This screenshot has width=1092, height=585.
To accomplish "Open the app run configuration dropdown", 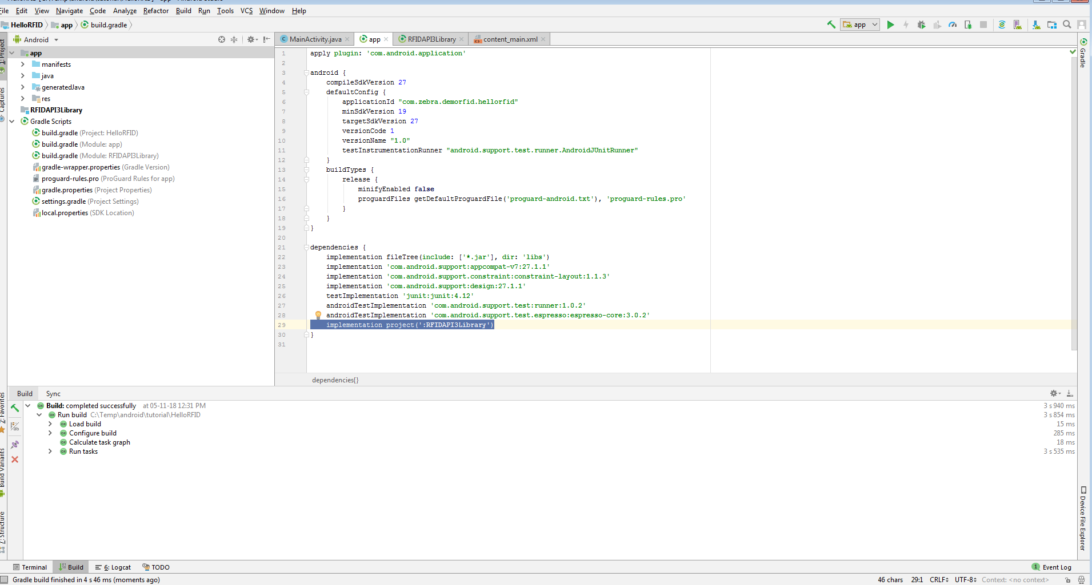I will click(859, 25).
